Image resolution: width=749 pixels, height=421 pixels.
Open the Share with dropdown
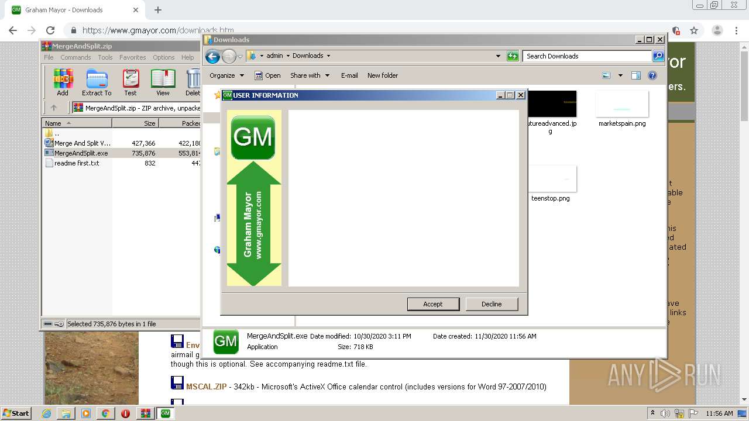click(310, 75)
